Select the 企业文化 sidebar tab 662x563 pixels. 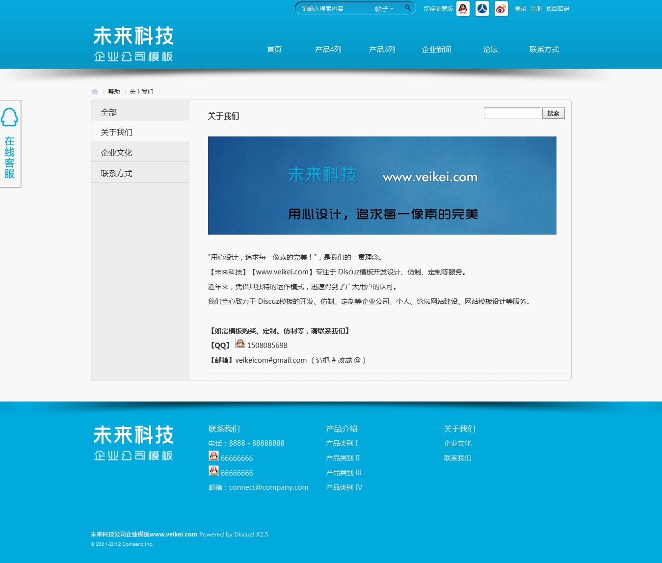116,152
